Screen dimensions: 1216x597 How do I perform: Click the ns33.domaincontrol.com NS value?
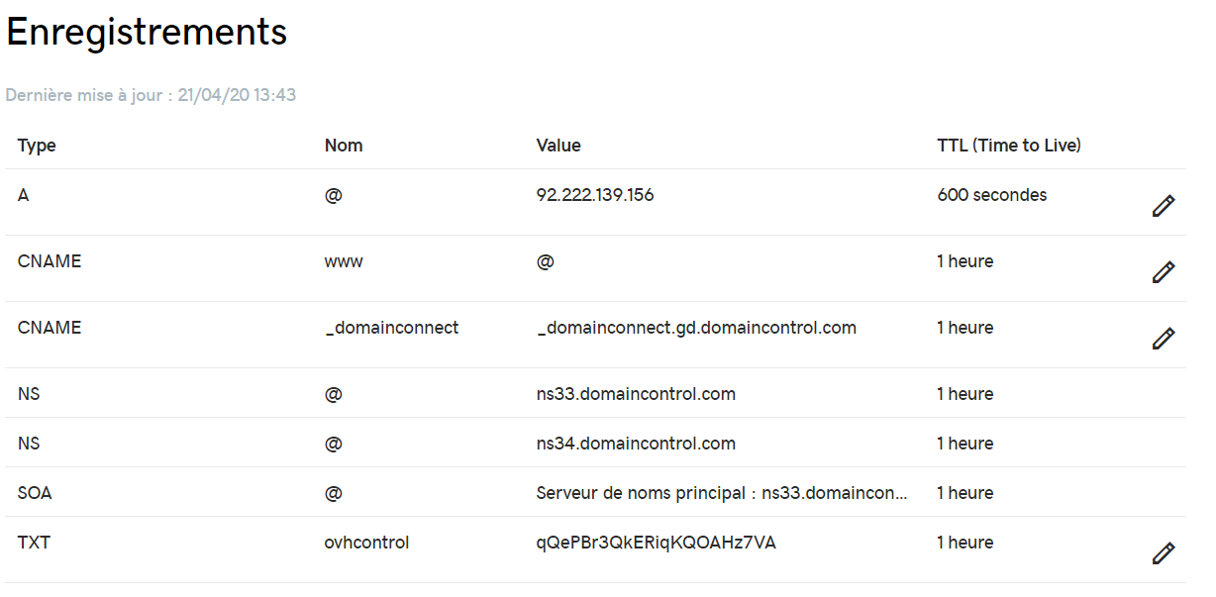(636, 394)
